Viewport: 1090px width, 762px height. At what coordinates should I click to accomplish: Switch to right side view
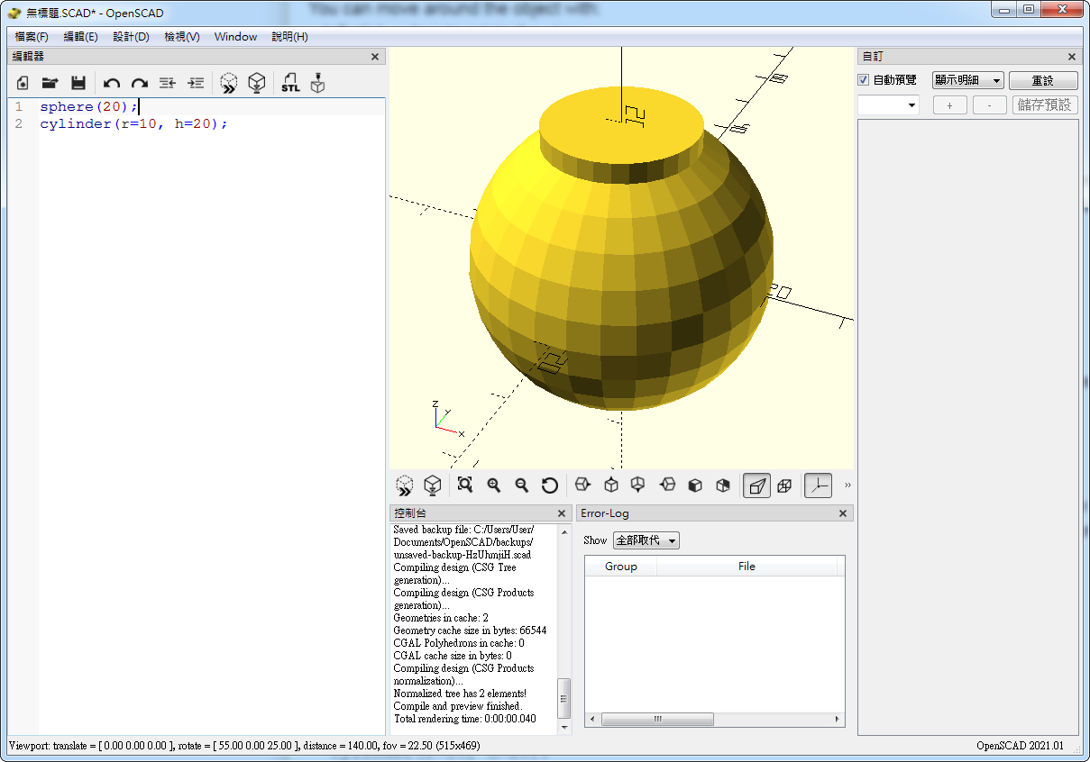[x=582, y=485]
